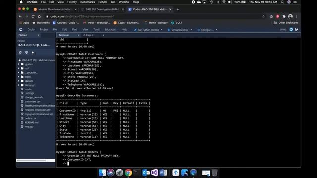Open the Codio Edit menu

coord(64,29)
